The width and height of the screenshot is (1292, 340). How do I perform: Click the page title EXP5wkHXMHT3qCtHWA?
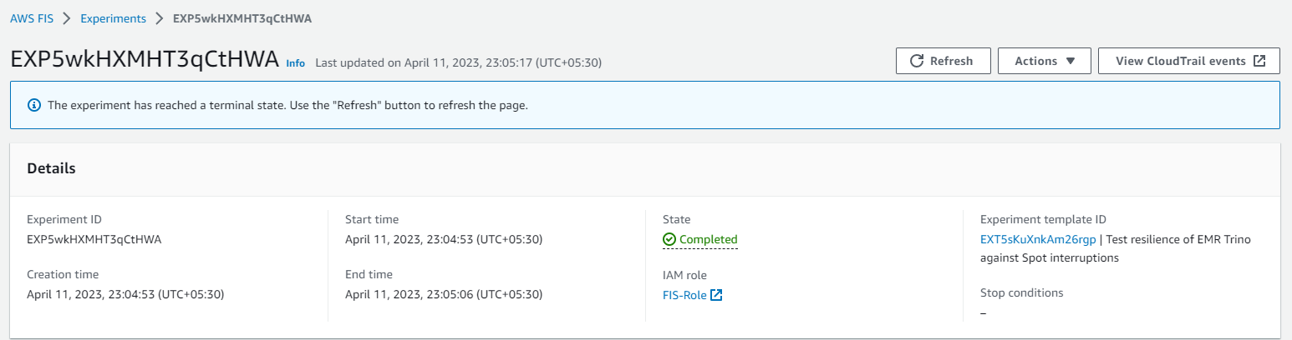(x=144, y=61)
